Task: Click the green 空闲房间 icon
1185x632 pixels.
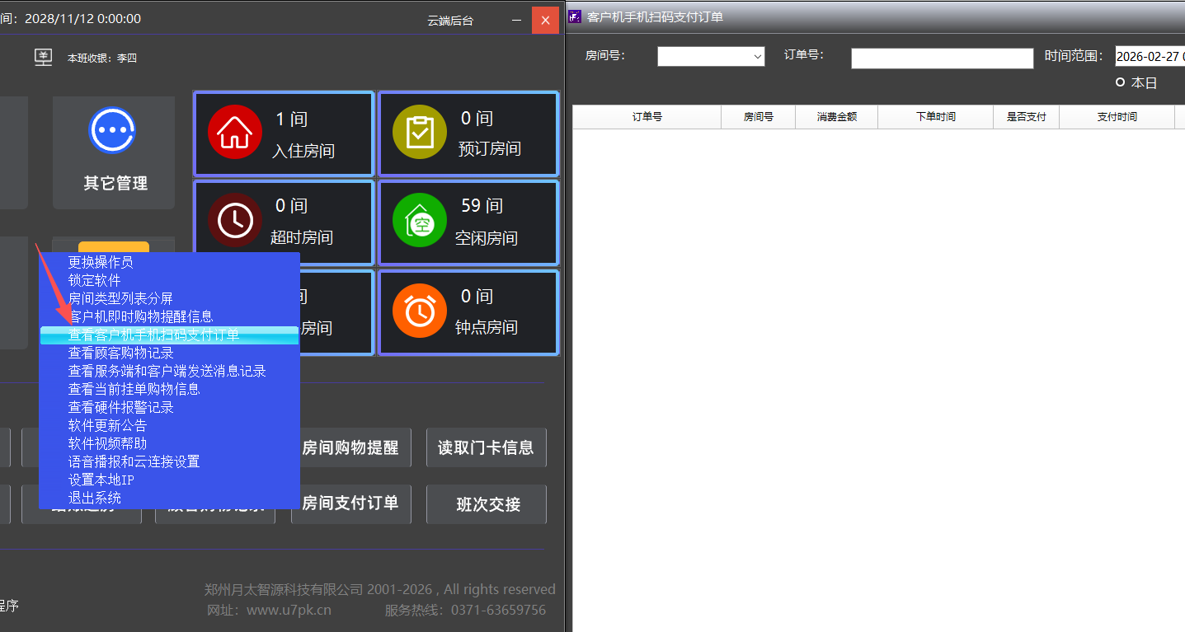Action: [x=420, y=221]
